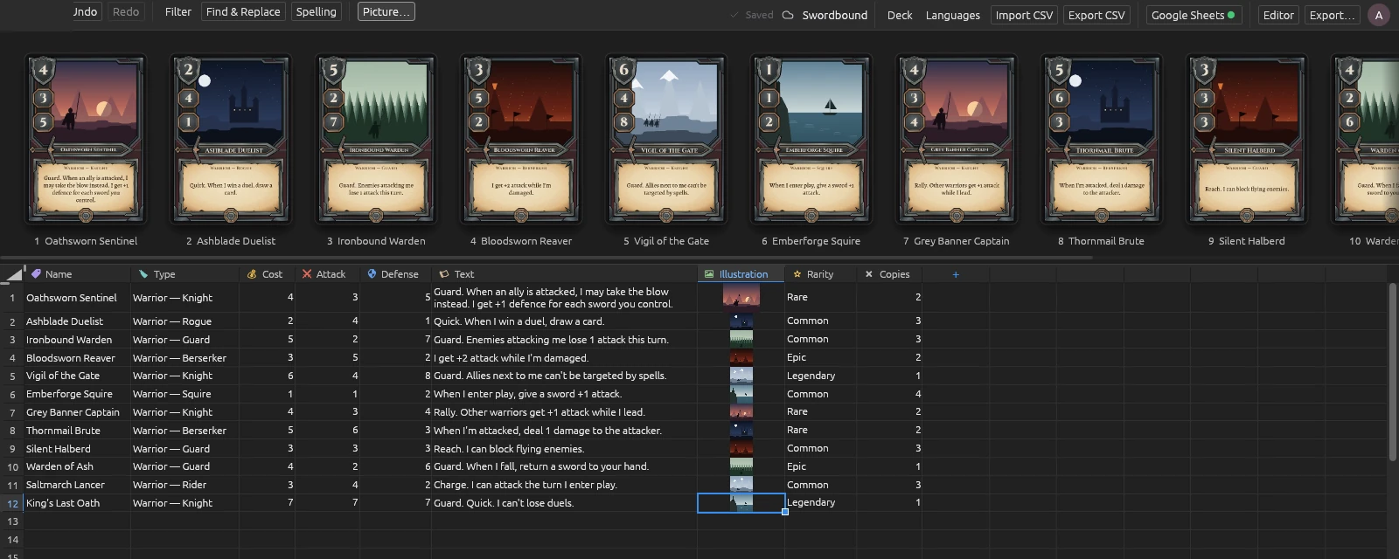Select the Emberforge Squire card preview
Image resolution: width=1399 pixels, height=559 pixels.
click(x=811, y=140)
